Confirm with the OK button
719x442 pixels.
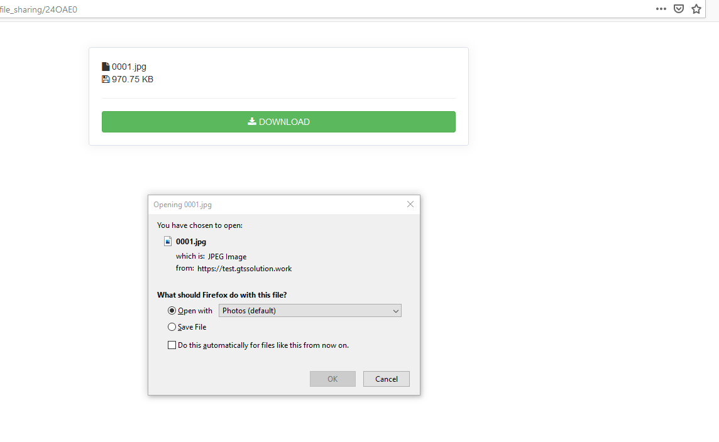(x=332, y=379)
